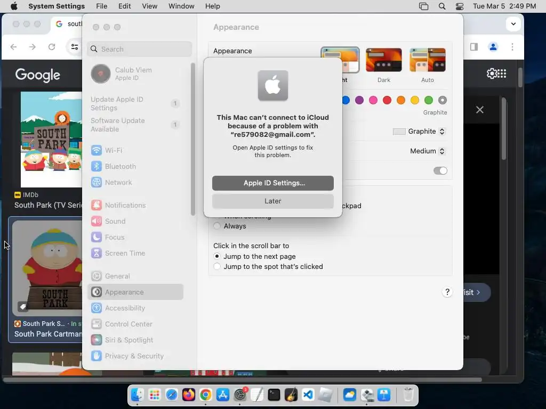Focus the System Settings search field
The width and height of the screenshot is (546, 409).
coord(139,49)
